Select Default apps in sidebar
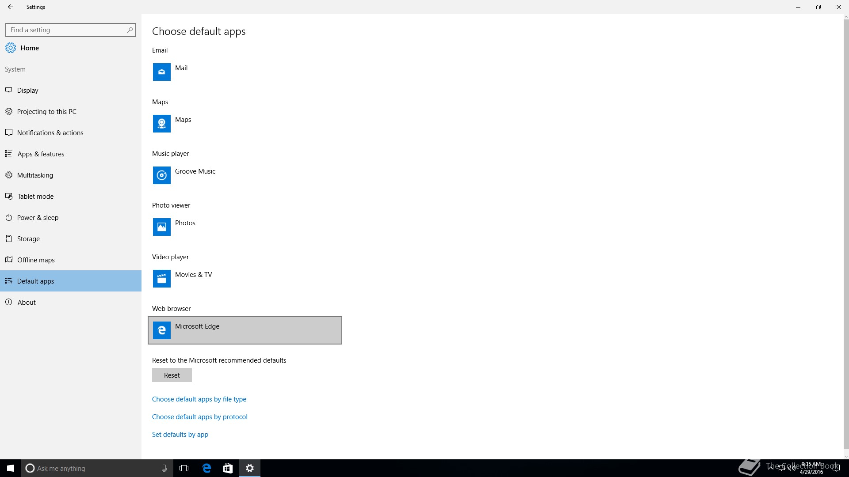Viewport: 849px width, 477px height. click(x=71, y=281)
